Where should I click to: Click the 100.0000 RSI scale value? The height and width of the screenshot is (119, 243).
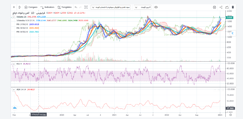(x=231, y=63)
